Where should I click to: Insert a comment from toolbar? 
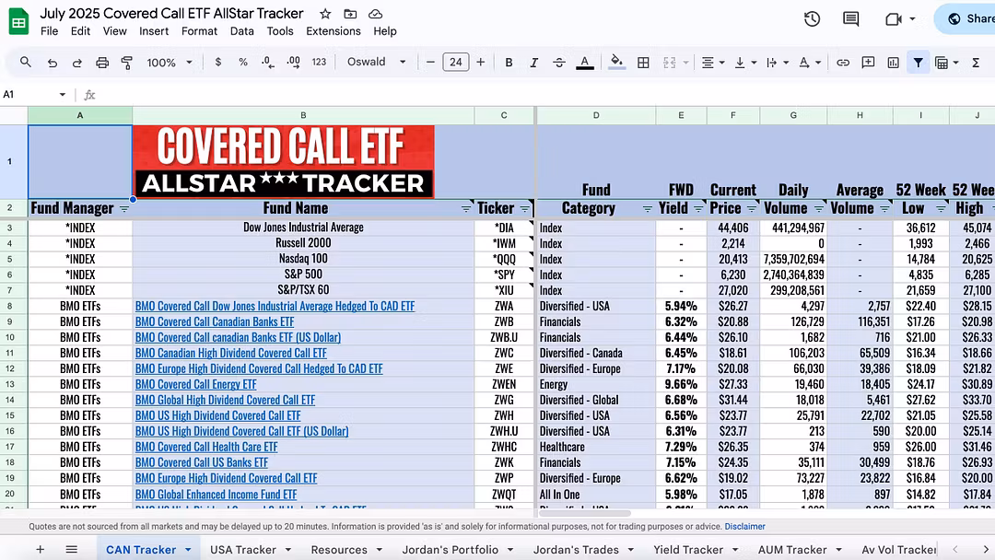868,62
